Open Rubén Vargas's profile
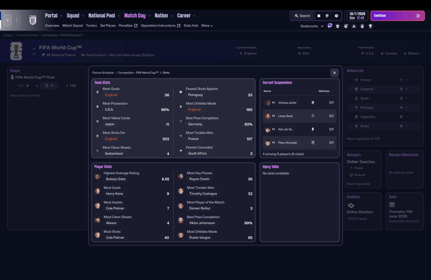 tap(199, 237)
